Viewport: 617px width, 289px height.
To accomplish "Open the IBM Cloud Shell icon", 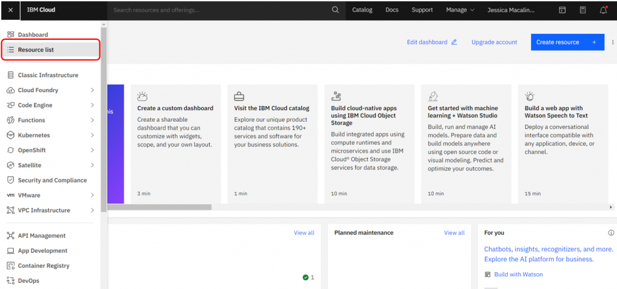I will click(563, 10).
